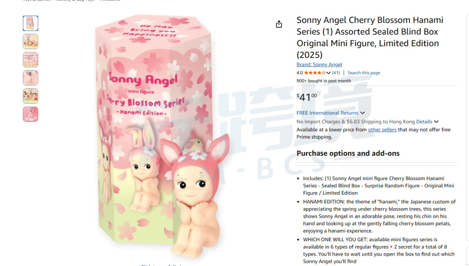Click the 4.0 star rating icons
The height and width of the screenshot is (266, 469).
[x=315, y=73]
